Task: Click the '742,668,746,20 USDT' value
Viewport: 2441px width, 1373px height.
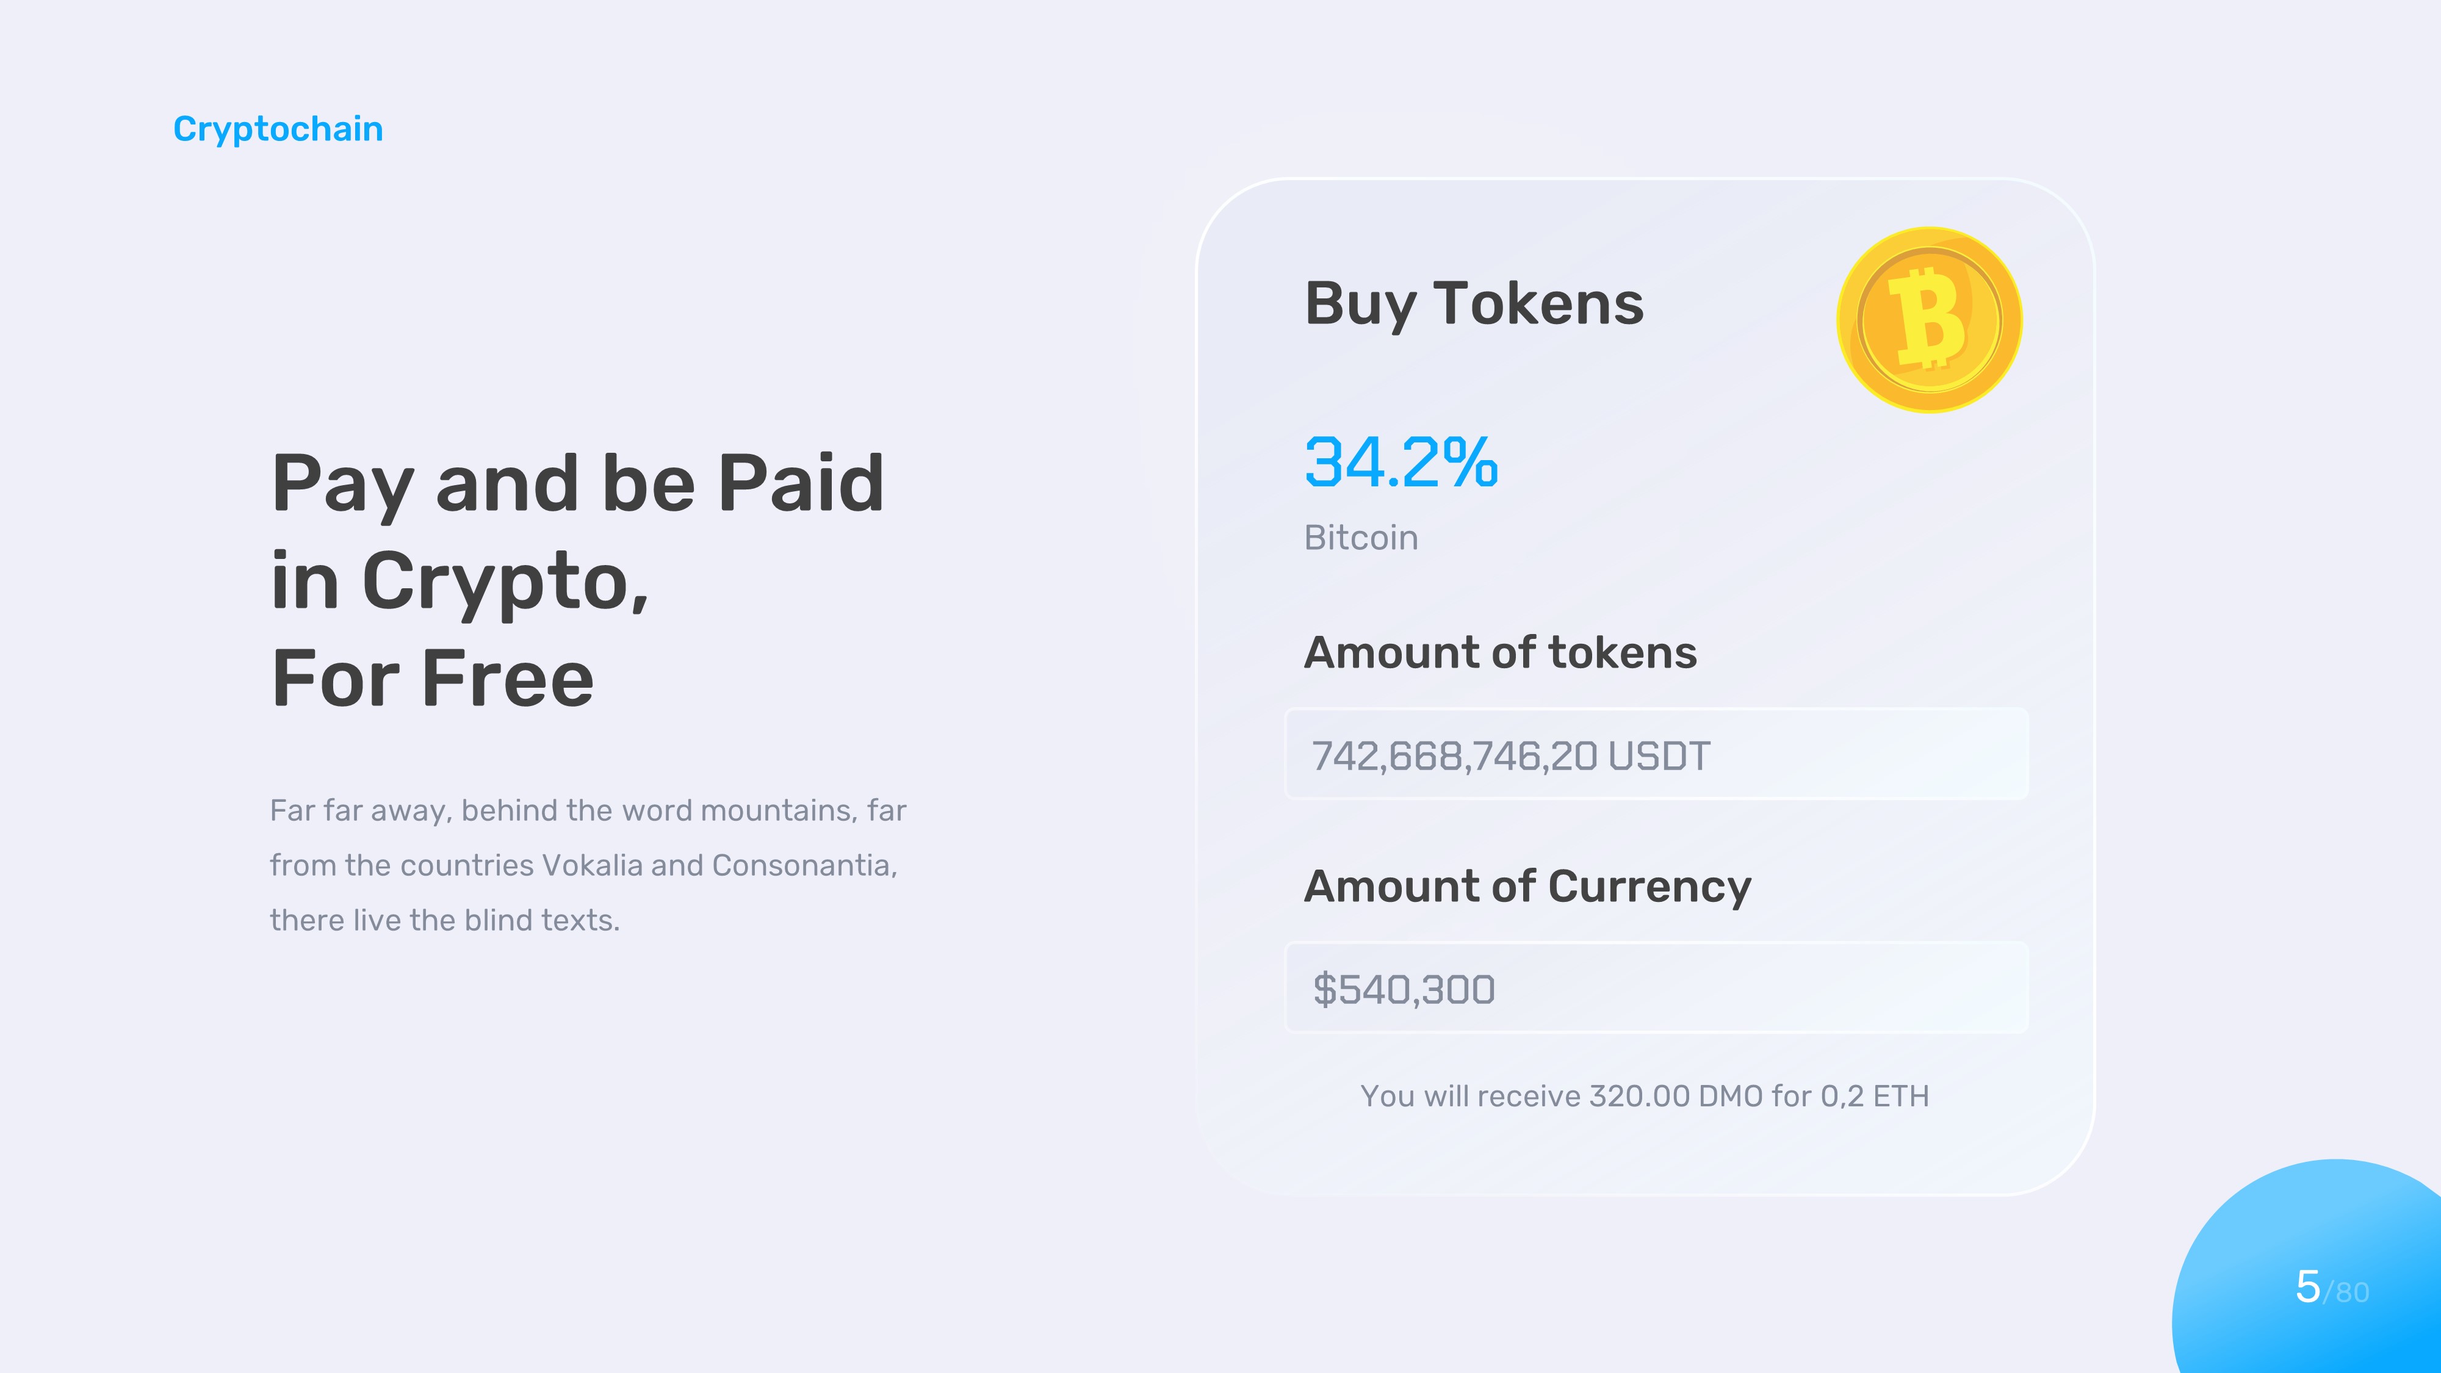Action: point(1510,756)
